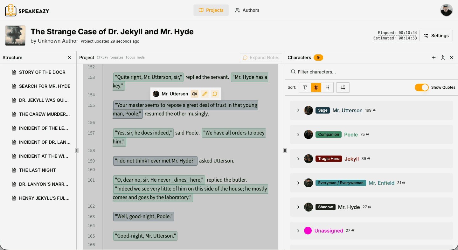Reverse the sort direction of characters
This screenshot has width=458, height=250.
click(x=343, y=87)
